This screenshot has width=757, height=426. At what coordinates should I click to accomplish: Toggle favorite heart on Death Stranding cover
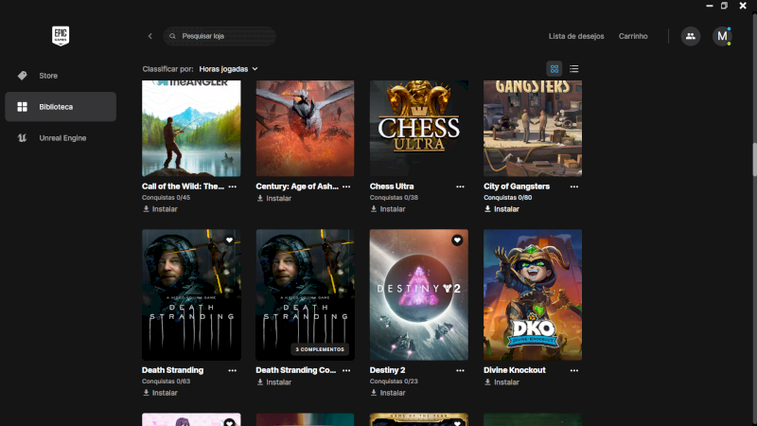click(229, 240)
